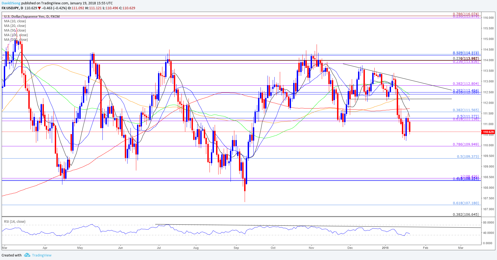Screen dimensions: 497x260
Task: Click the May label on the time axis
Action: click(80, 248)
